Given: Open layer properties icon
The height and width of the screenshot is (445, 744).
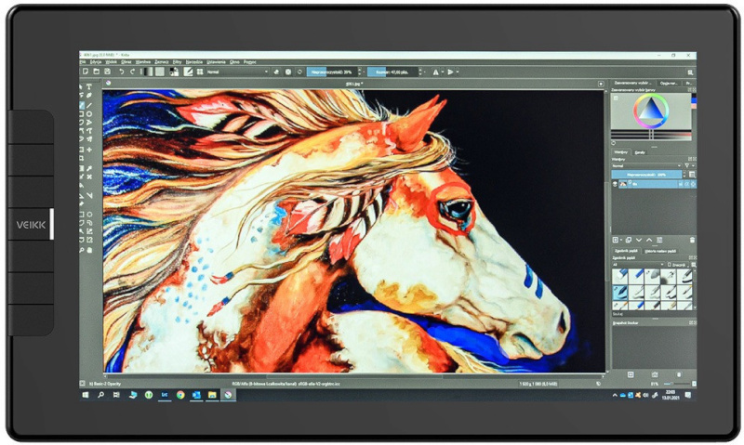Looking at the screenshot, I should [659, 240].
